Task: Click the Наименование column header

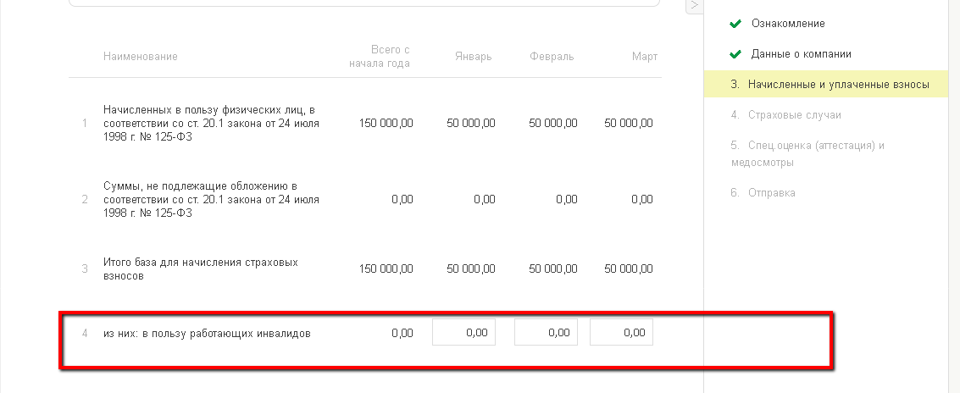Action: [141, 56]
